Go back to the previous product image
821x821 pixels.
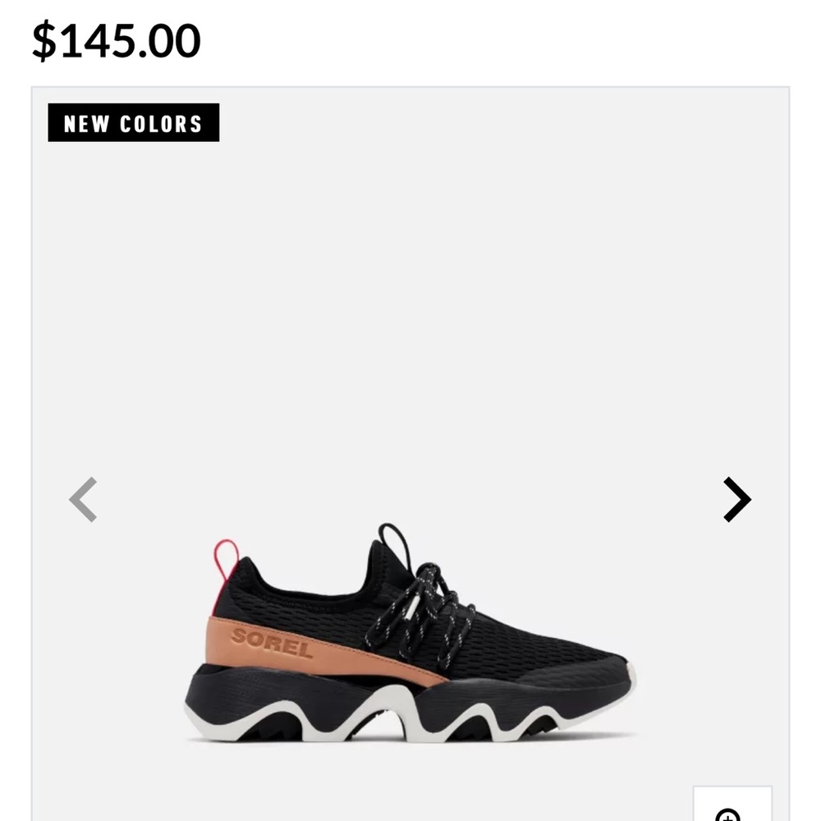83,499
